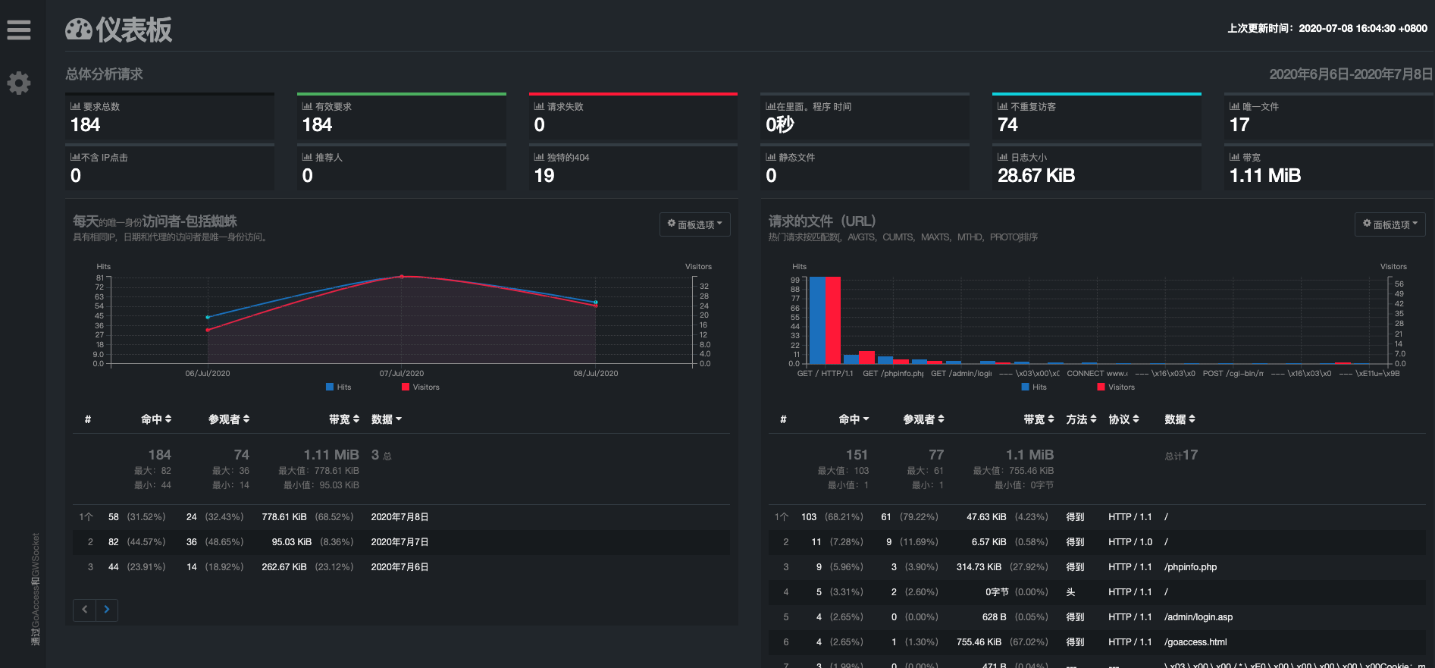Image resolution: width=1435 pixels, height=668 pixels.
Task: Click the tall GET / HTTP/1.1 blue bar
Action: click(x=817, y=320)
